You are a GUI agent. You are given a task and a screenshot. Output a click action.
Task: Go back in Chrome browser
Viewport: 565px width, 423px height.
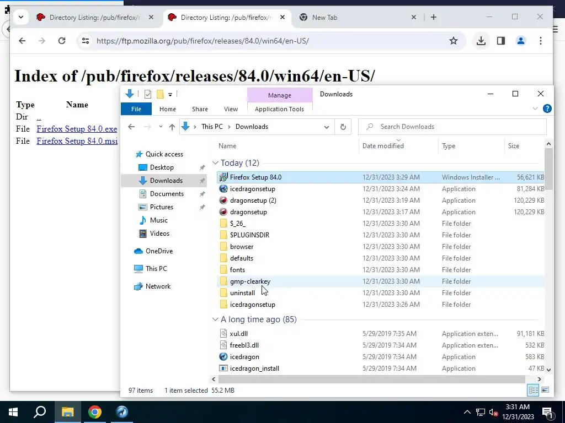coord(22,41)
